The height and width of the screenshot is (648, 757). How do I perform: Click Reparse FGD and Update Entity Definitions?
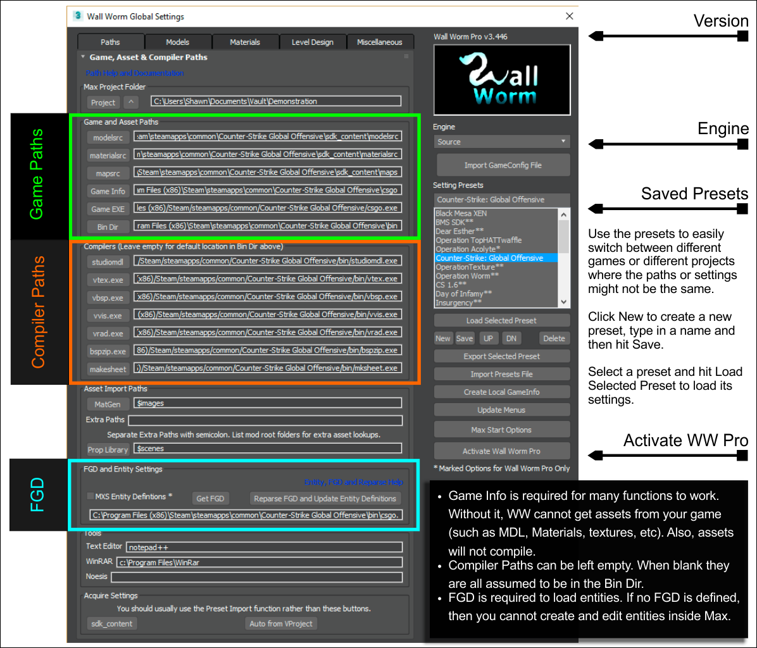coord(325,499)
